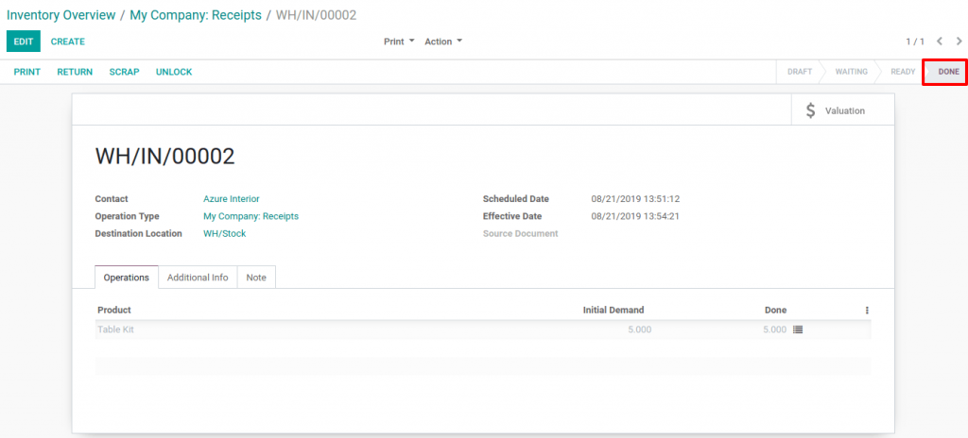Switch to the Operations tab
Image resolution: width=968 pixels, height=438 pixels.
(x=127, y=277)
